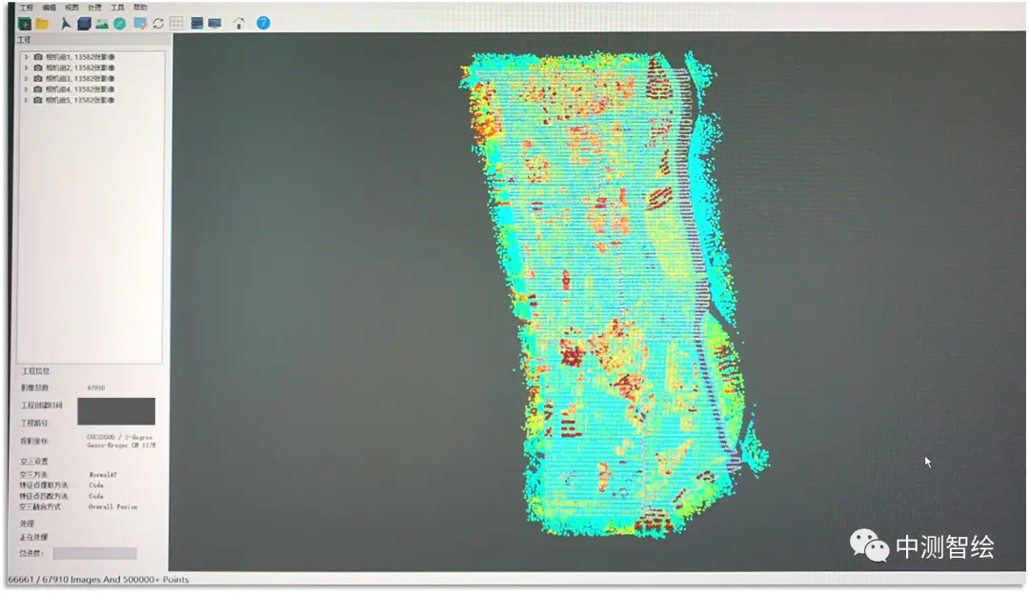
Task: Open the 工程 menu
Action: (x=26, y=8)
